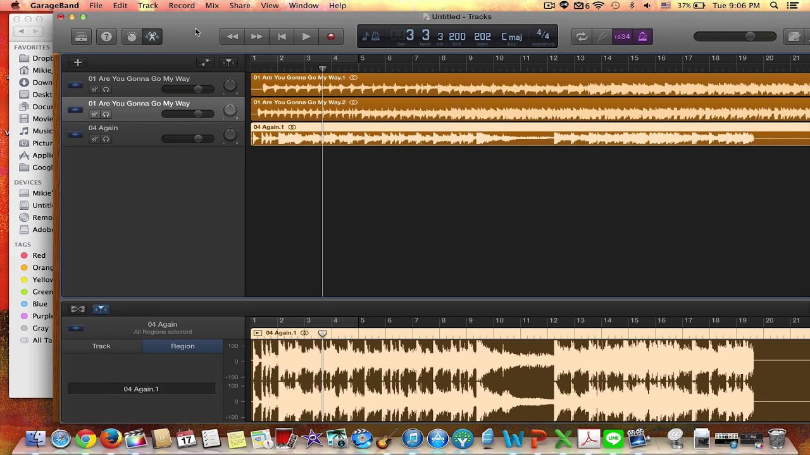
Task: Show automation button above track headers
Action: coord(205,62)
